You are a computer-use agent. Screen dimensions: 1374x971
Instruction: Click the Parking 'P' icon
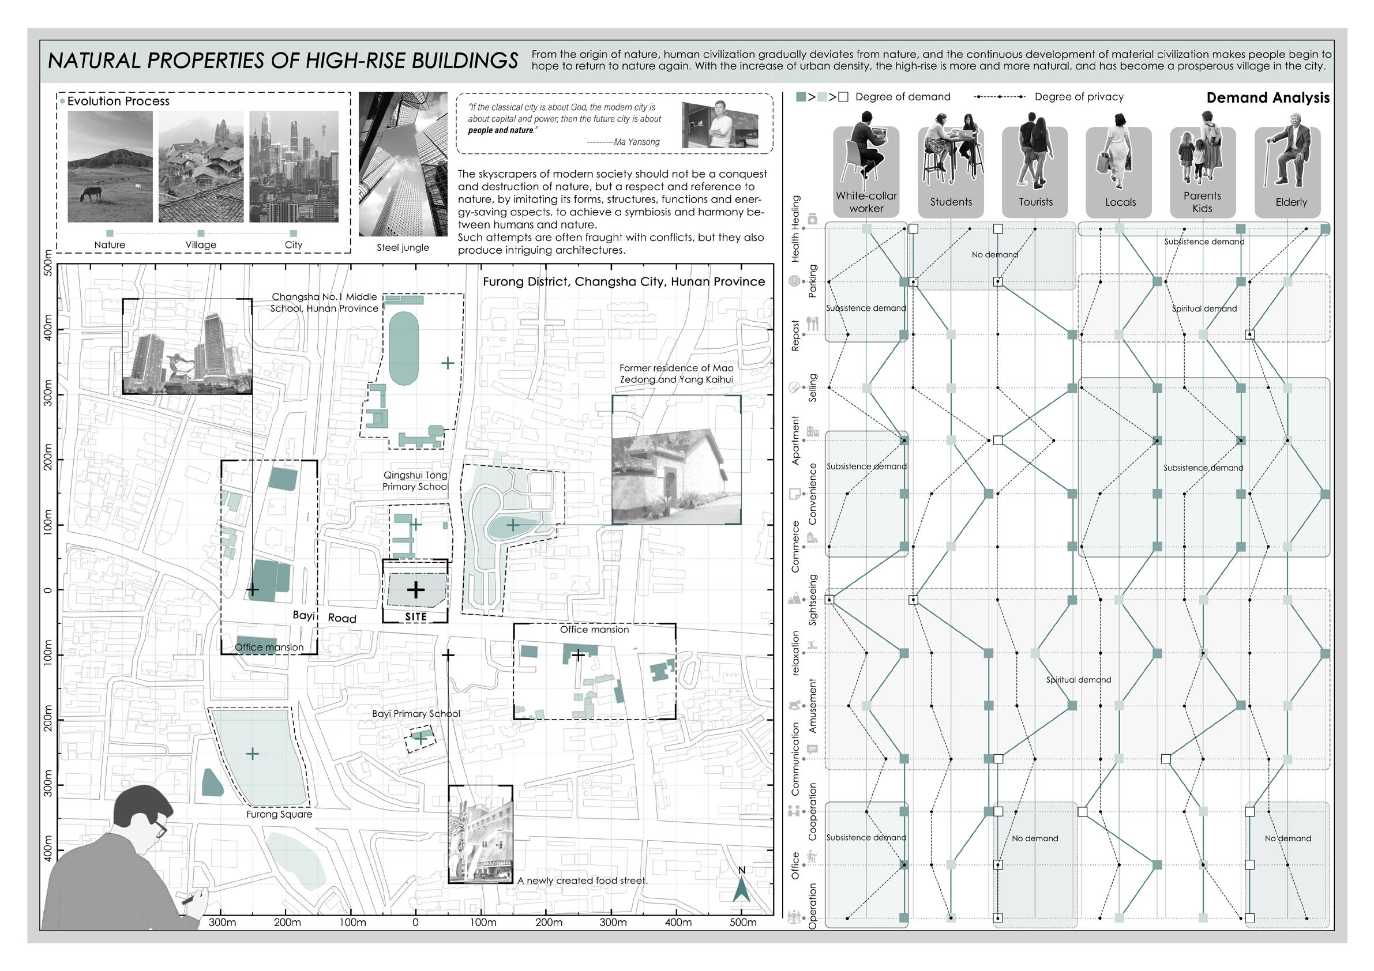794,282
